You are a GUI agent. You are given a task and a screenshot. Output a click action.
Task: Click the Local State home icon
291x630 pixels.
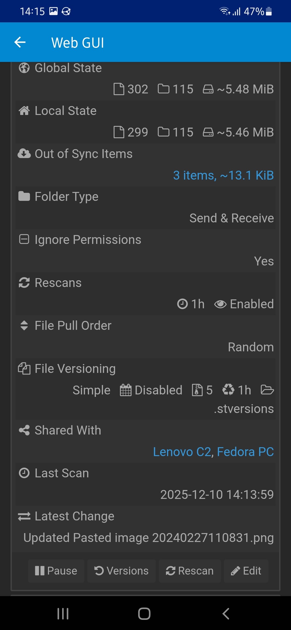point(24,111)
